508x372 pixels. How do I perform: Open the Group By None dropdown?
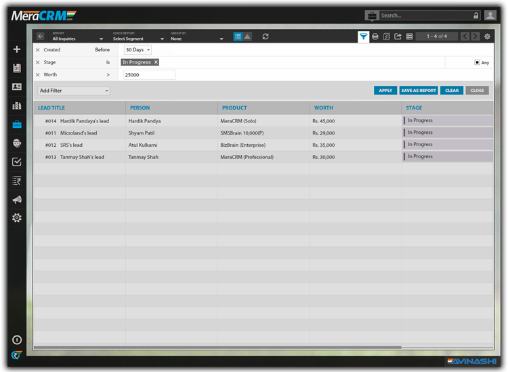197,37
